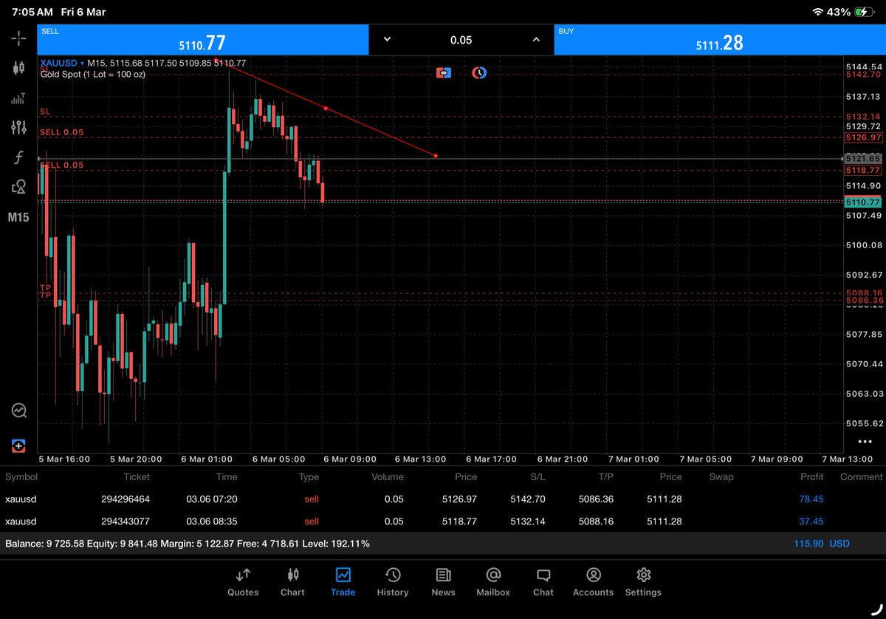Open the three-dots more menu on the chart
886x619 pixels.
tap(865, 442)
